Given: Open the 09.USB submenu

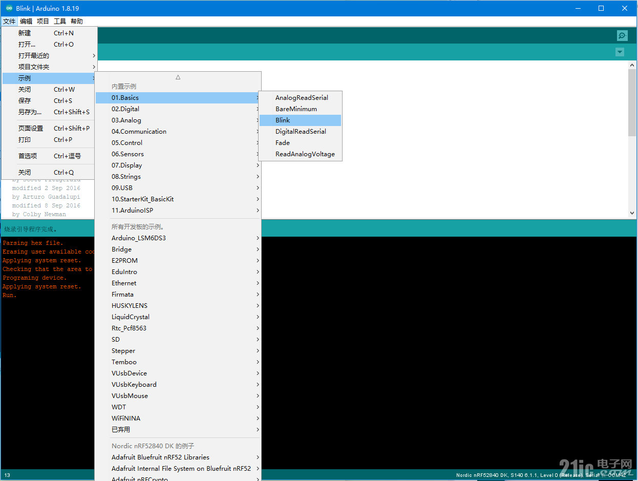Looking at the screenshot, I should pyautogui.click(x=178, y=187).
